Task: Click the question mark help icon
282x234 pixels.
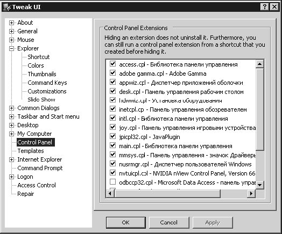Action: (264, 7)
